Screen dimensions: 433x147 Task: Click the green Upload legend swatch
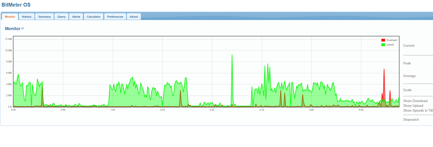click(383, 45)
